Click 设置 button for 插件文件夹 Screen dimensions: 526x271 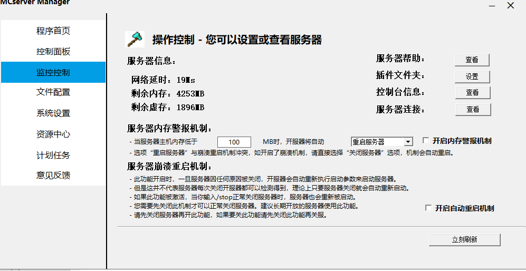[x=472, y=76]
